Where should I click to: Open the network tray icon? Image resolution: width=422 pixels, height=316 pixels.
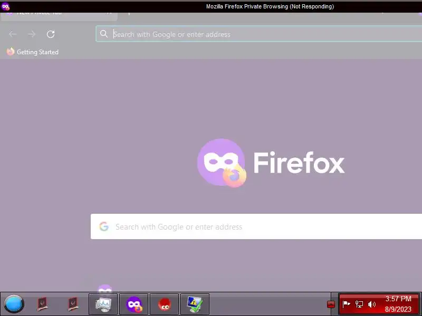click(359, 304)
